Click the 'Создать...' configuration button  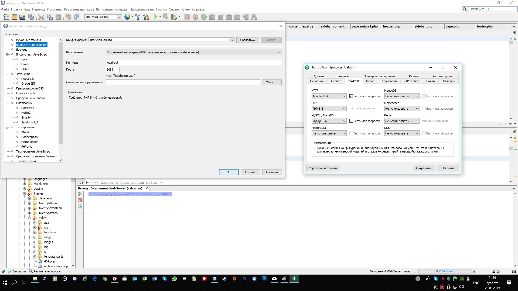click(248, 40)
